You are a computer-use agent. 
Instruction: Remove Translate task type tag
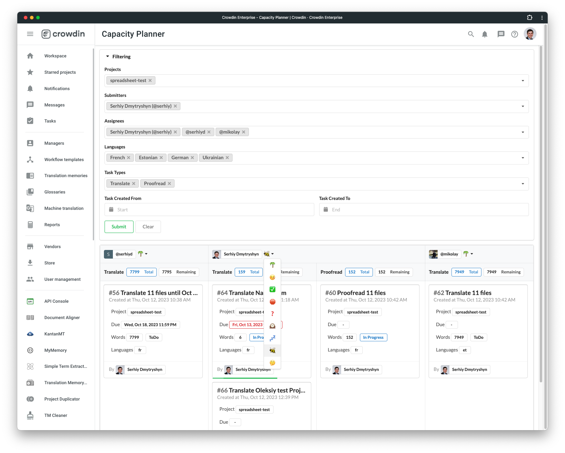click(134, 184)
